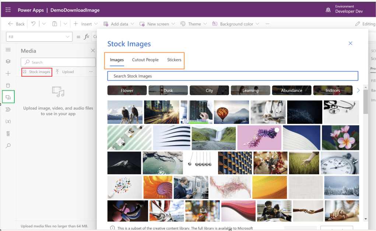The height and width of the screenshot is (231, 376).
Task: Open the Data panel from the sidebar
Action: (x=8, y=85)
